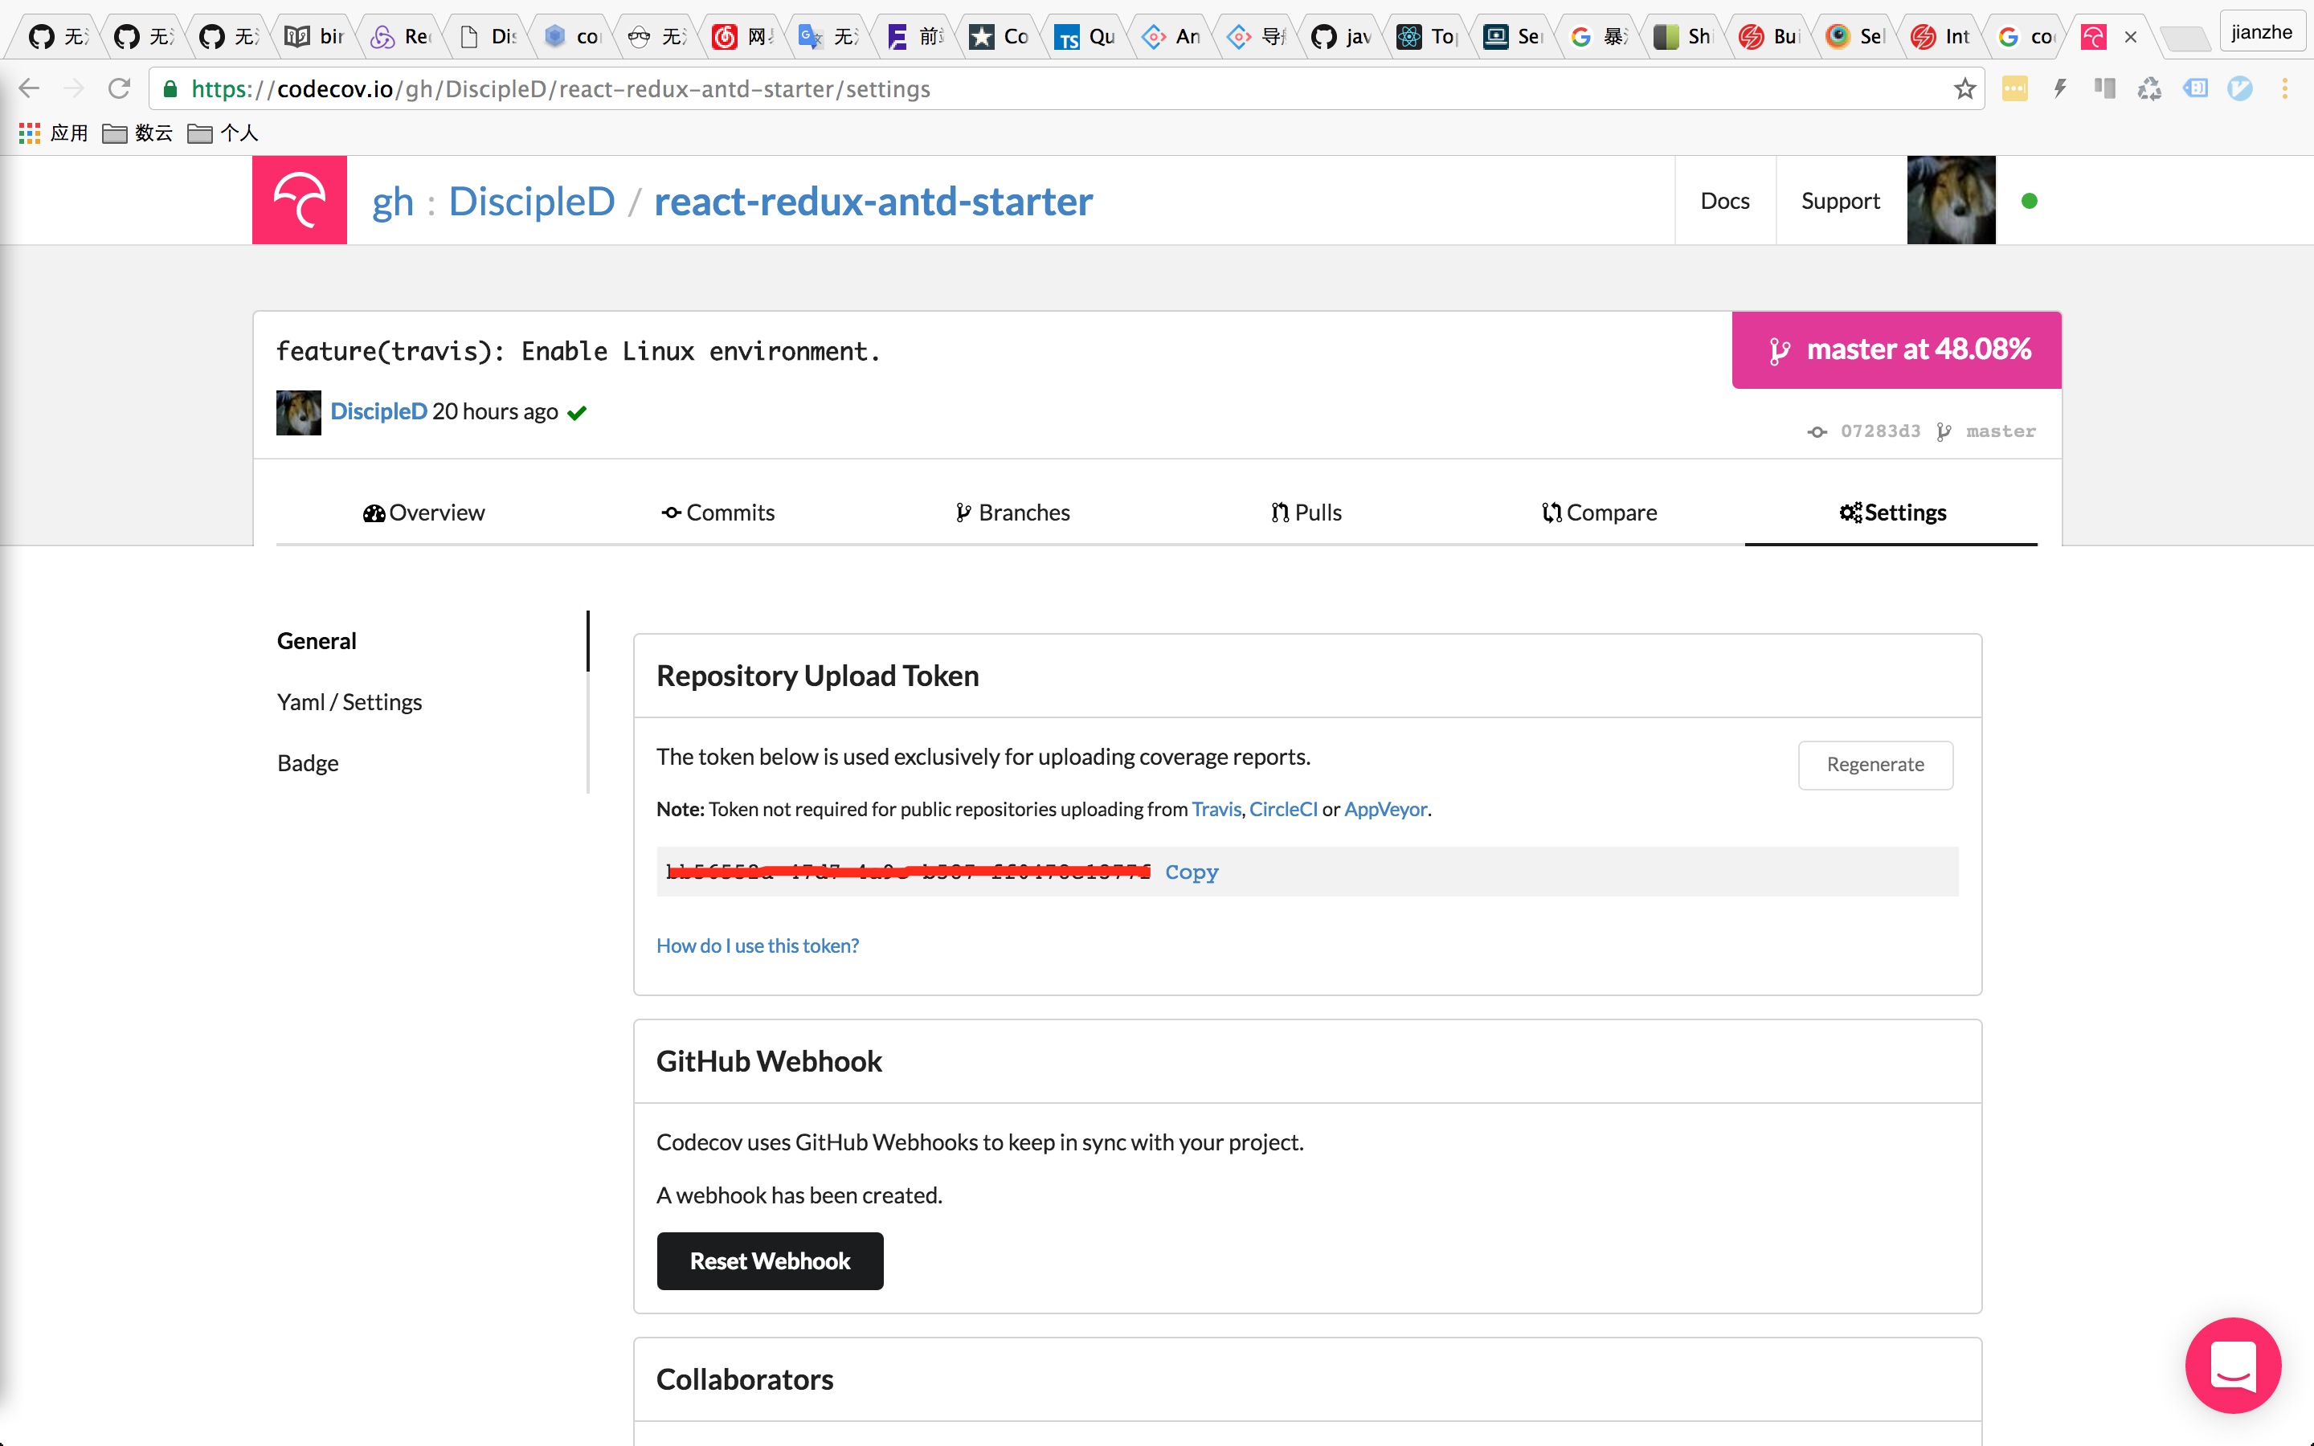
Task: Click the blue circular extension icon
Action: point(2239,89)
